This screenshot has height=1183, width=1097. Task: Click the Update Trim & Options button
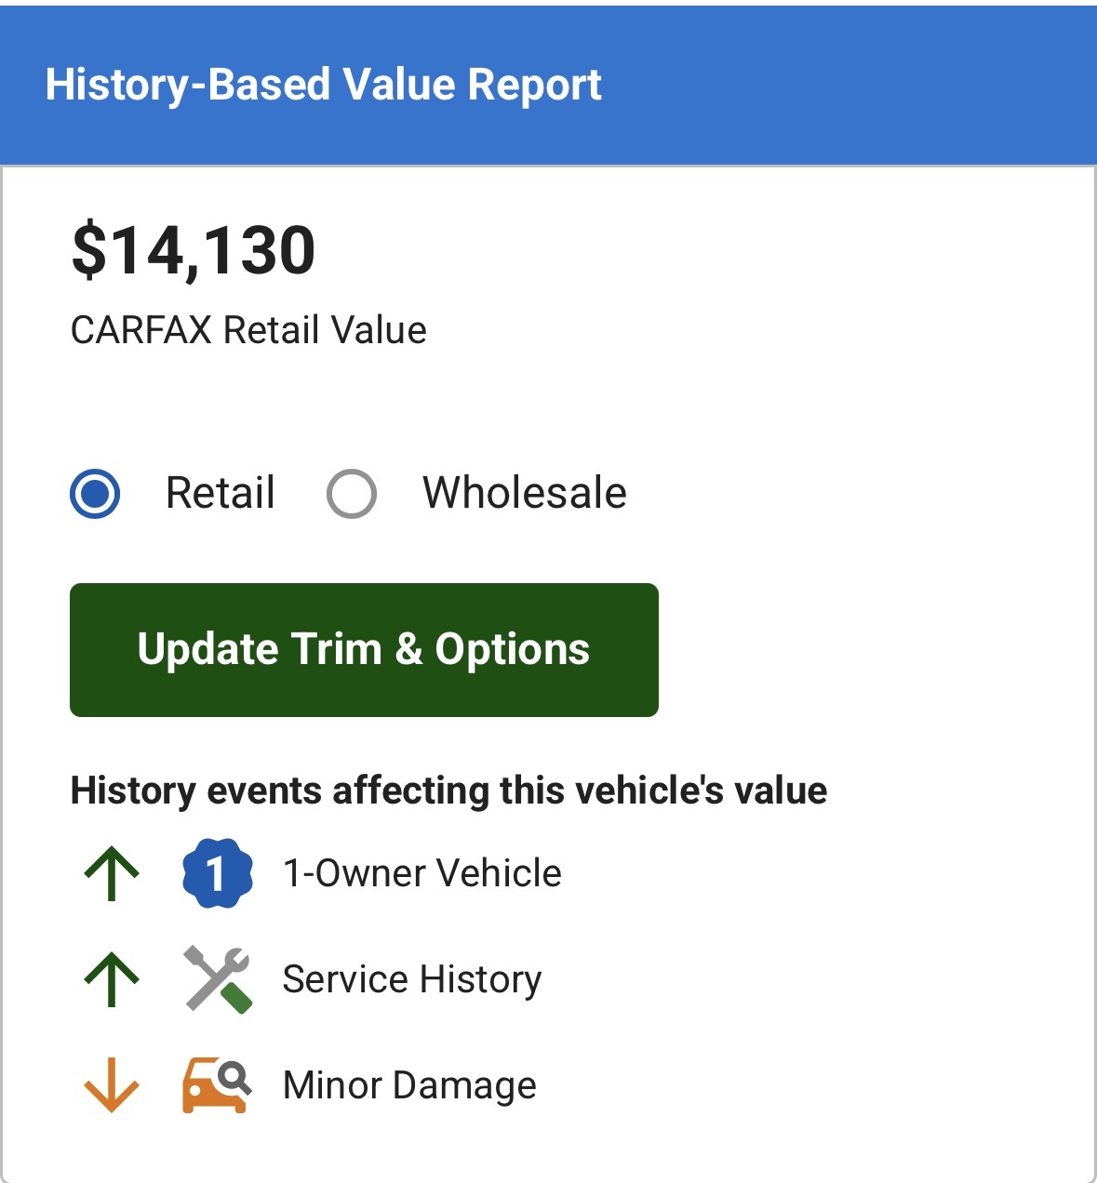[364, 650]
